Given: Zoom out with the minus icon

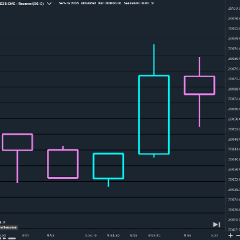Looking at the screenshot, I should pos(238,236).
